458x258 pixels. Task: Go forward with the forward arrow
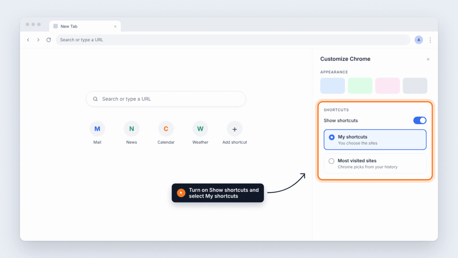(38, 40)
